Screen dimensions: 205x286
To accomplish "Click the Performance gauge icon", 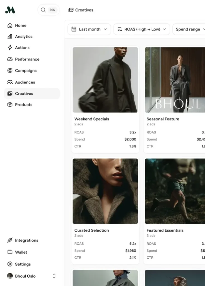I will click(x=10, y=59).
